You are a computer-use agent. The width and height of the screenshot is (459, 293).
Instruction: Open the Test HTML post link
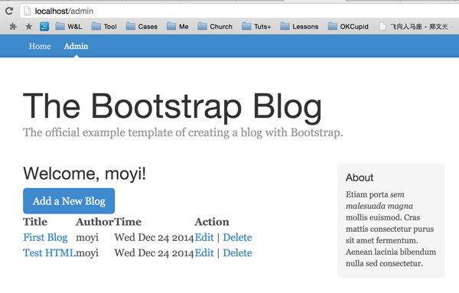49,253
